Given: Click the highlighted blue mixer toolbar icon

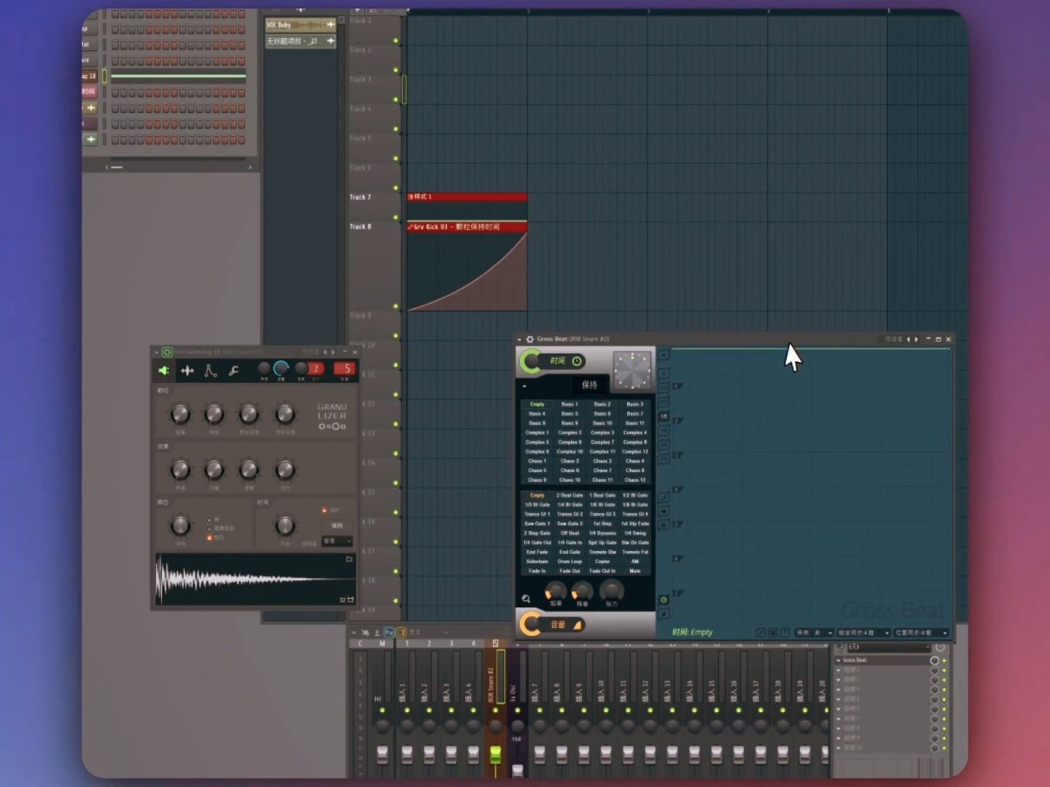Looking at the screenshot, I should (389, 633).
